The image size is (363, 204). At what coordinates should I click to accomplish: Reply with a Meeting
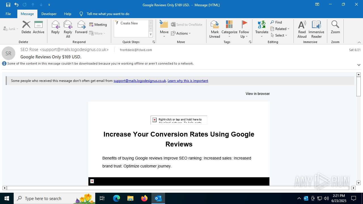[x=98, y=25]
